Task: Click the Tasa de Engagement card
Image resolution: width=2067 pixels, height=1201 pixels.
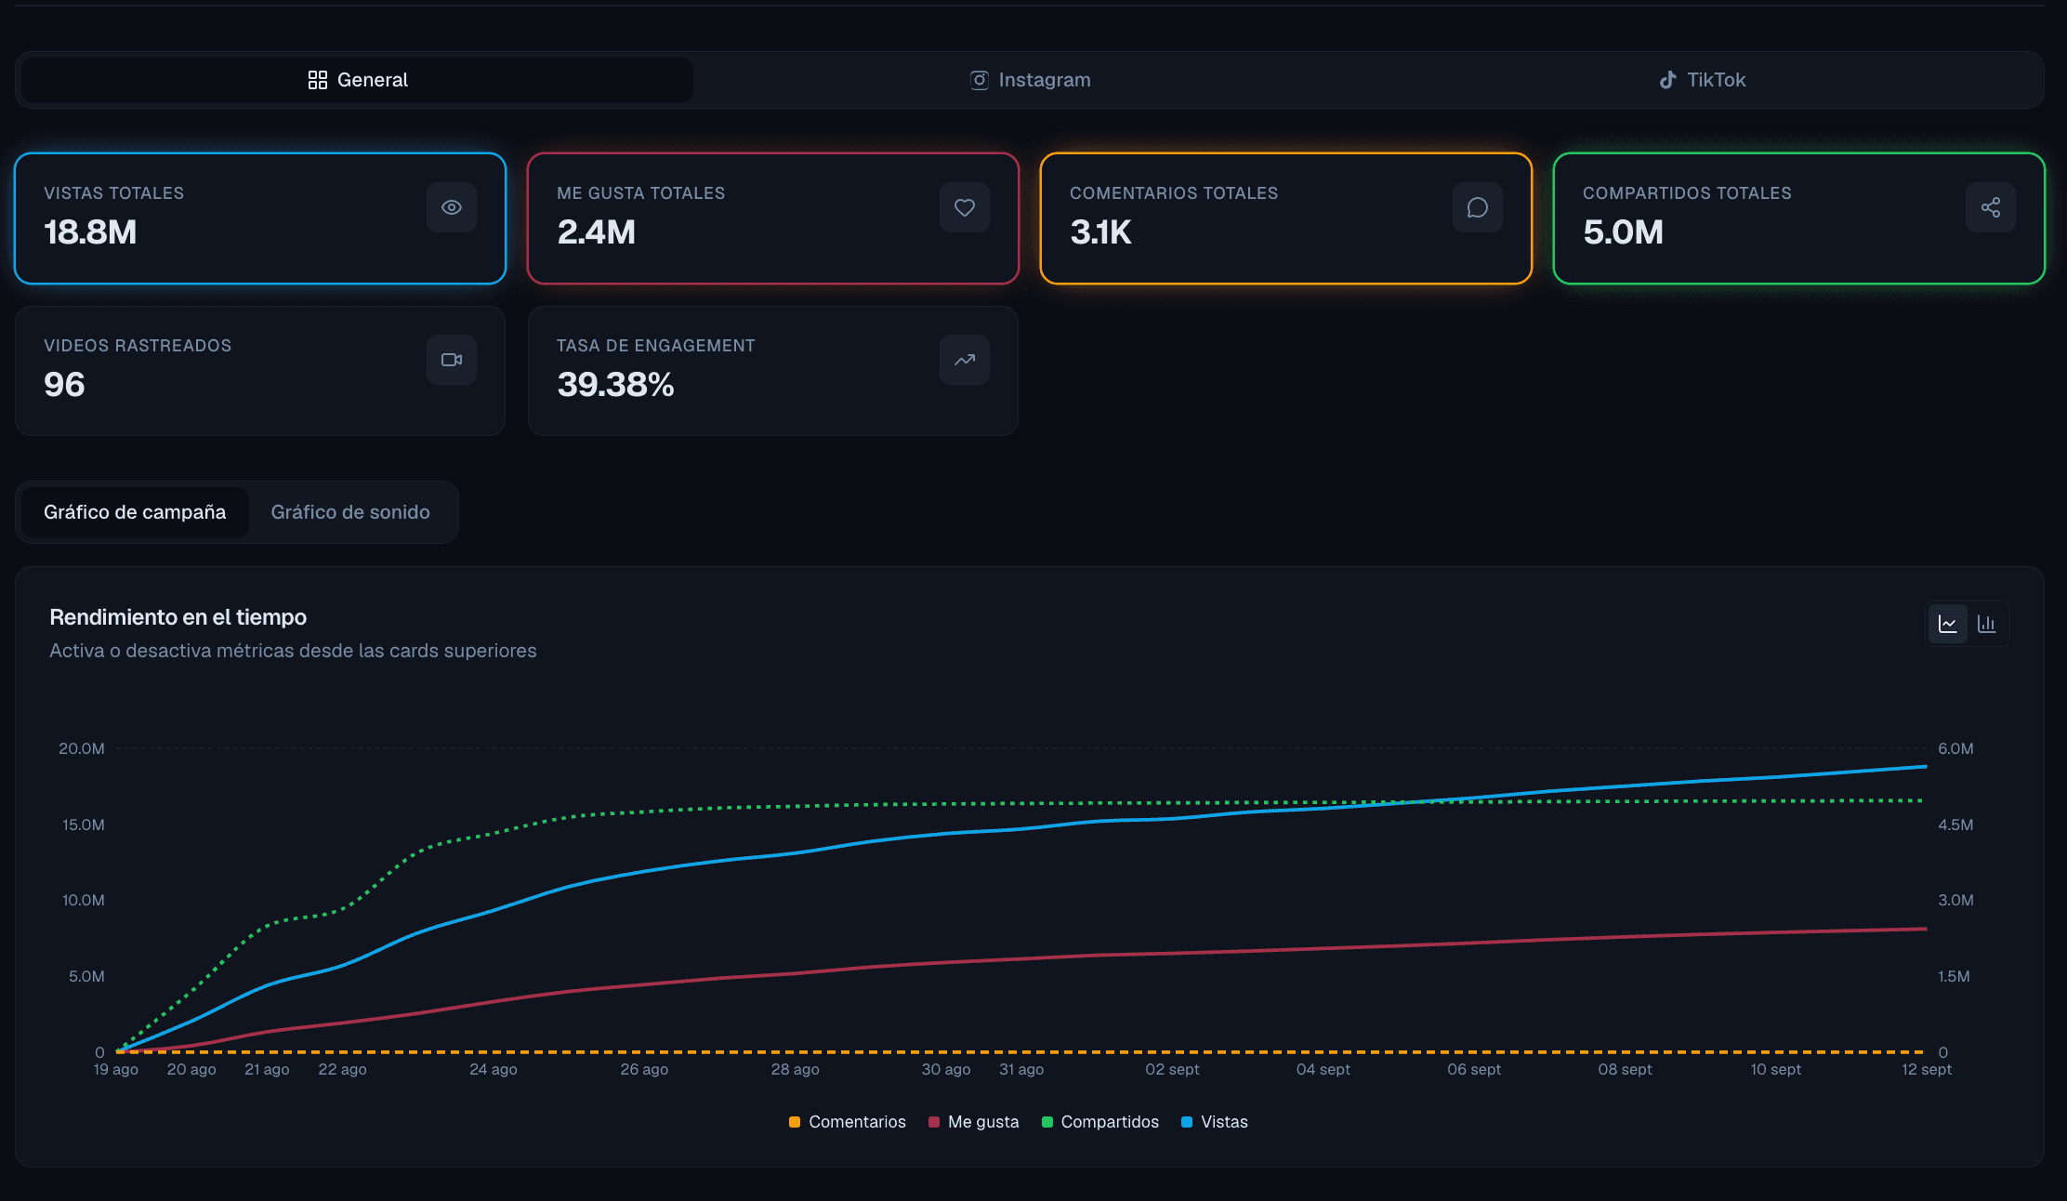Action: pos(773,371)
